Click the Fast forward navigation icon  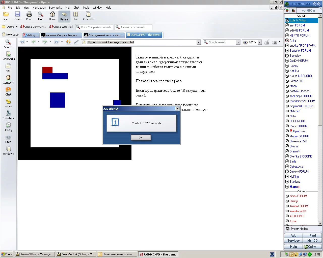point(57,42)
